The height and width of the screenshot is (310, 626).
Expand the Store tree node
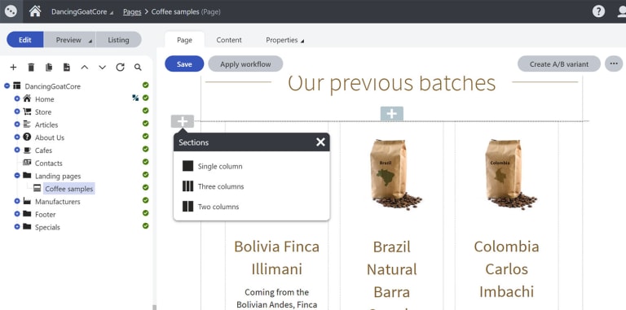pyautogui.click(x=17, y=111)
